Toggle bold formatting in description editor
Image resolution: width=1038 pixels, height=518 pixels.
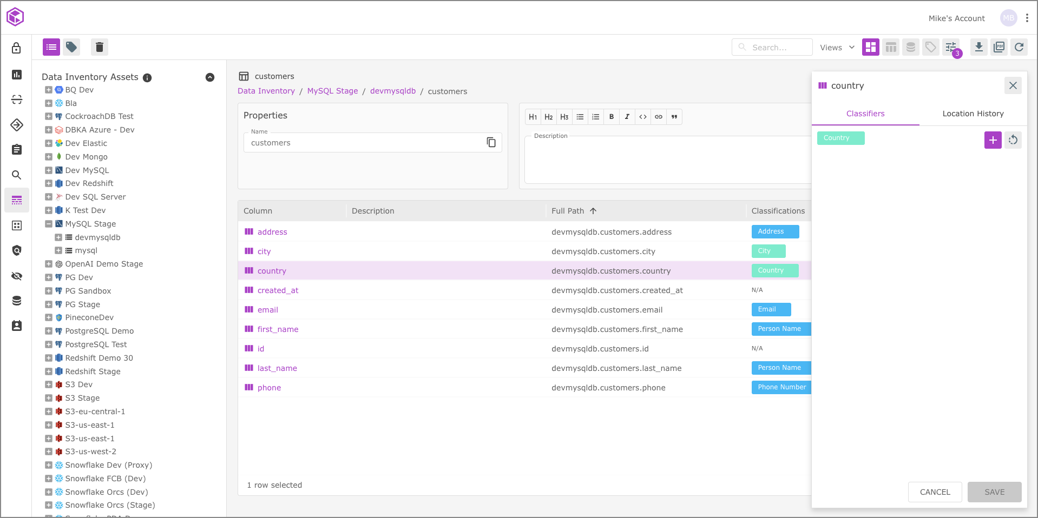pos(612,117)
